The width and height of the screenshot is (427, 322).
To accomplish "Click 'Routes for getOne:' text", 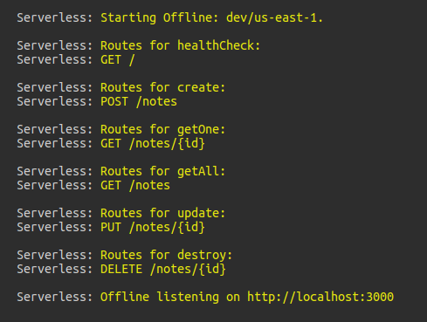I will (162, 129).
